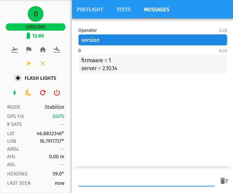Open the Tests tab
Screen dimensions: 233x193
coord(124,10)
